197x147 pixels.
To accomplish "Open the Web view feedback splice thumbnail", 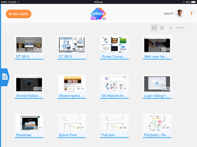I will [x=157, y=44].
